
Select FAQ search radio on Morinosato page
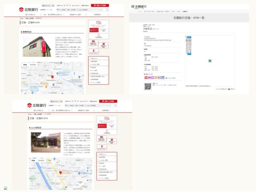[x=84, y=105]
